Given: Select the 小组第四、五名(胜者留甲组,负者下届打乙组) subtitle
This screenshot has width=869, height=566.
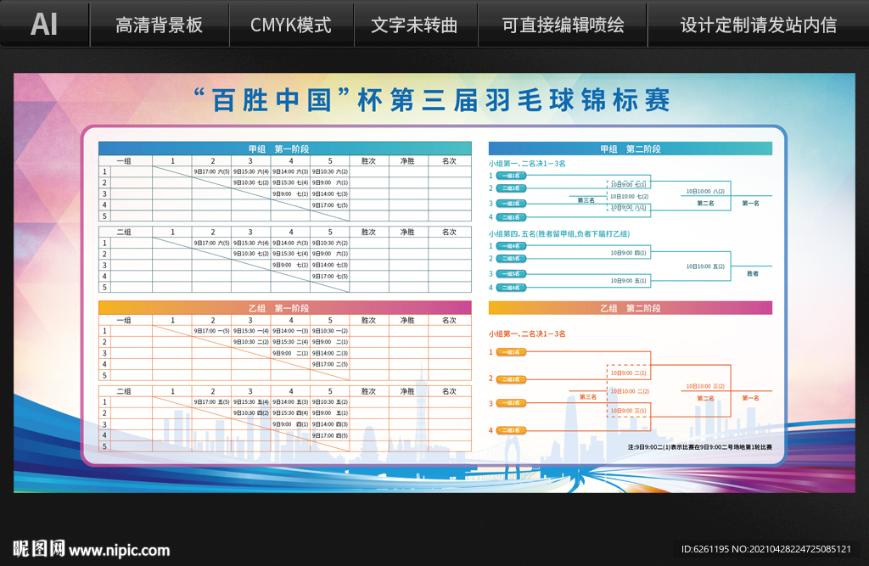Looking at the screenshot, I should tap(559, 234).
